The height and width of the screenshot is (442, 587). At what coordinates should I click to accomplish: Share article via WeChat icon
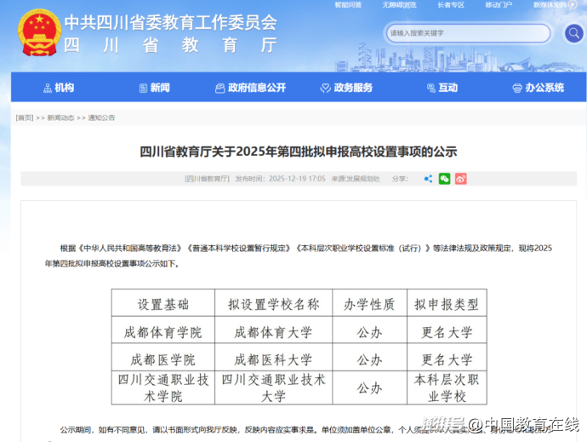pyautogui.click(x=444, y=179)
